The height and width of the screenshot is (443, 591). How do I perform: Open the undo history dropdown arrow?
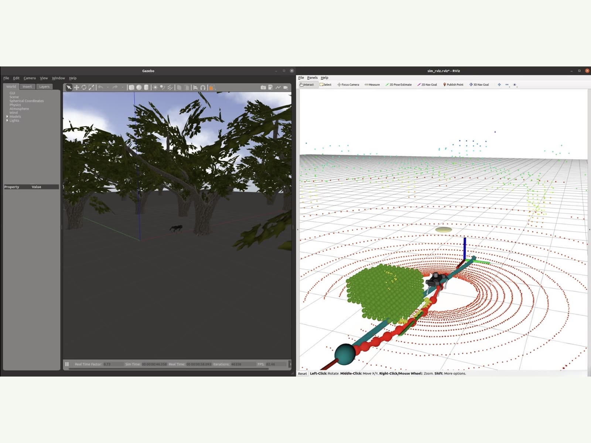tap(107, 87)
